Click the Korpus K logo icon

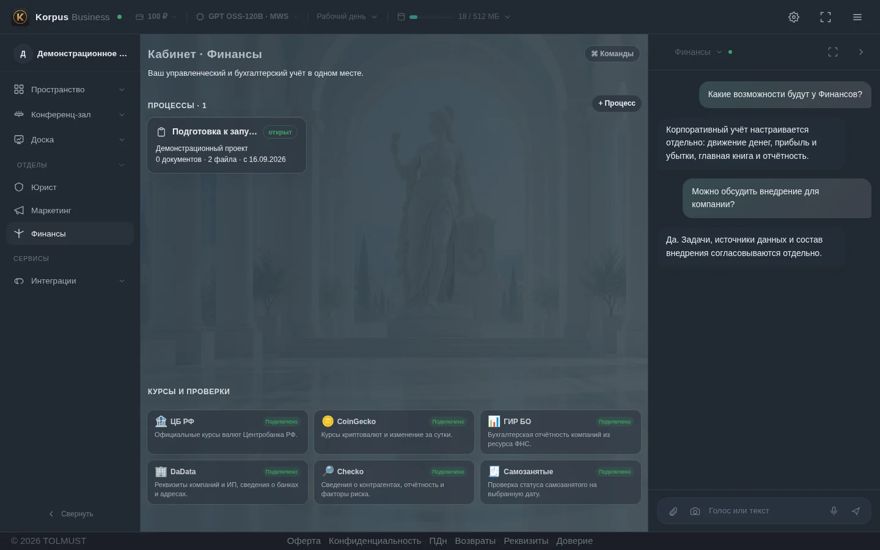coord(20,17)
